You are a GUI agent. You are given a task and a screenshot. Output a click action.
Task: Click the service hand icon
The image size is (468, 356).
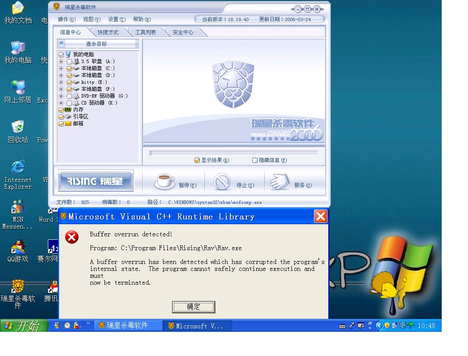(280, 181)
